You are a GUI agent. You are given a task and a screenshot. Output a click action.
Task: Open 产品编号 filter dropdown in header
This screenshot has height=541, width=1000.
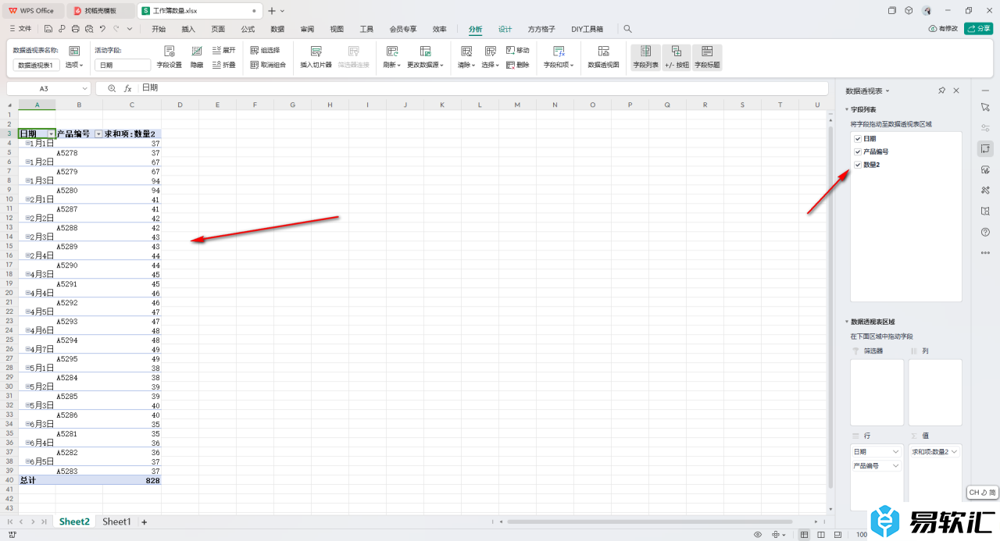(98, 134)
